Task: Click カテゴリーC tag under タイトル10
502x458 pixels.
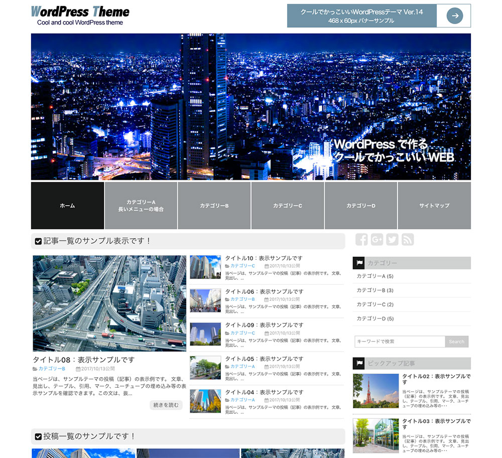Action: pos(242,266)
